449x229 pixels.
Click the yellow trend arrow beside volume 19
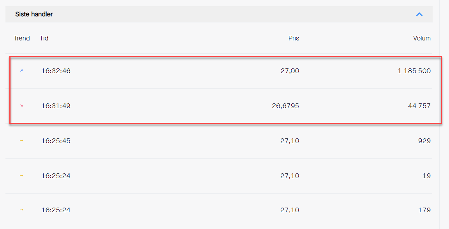tap(21, 175)
